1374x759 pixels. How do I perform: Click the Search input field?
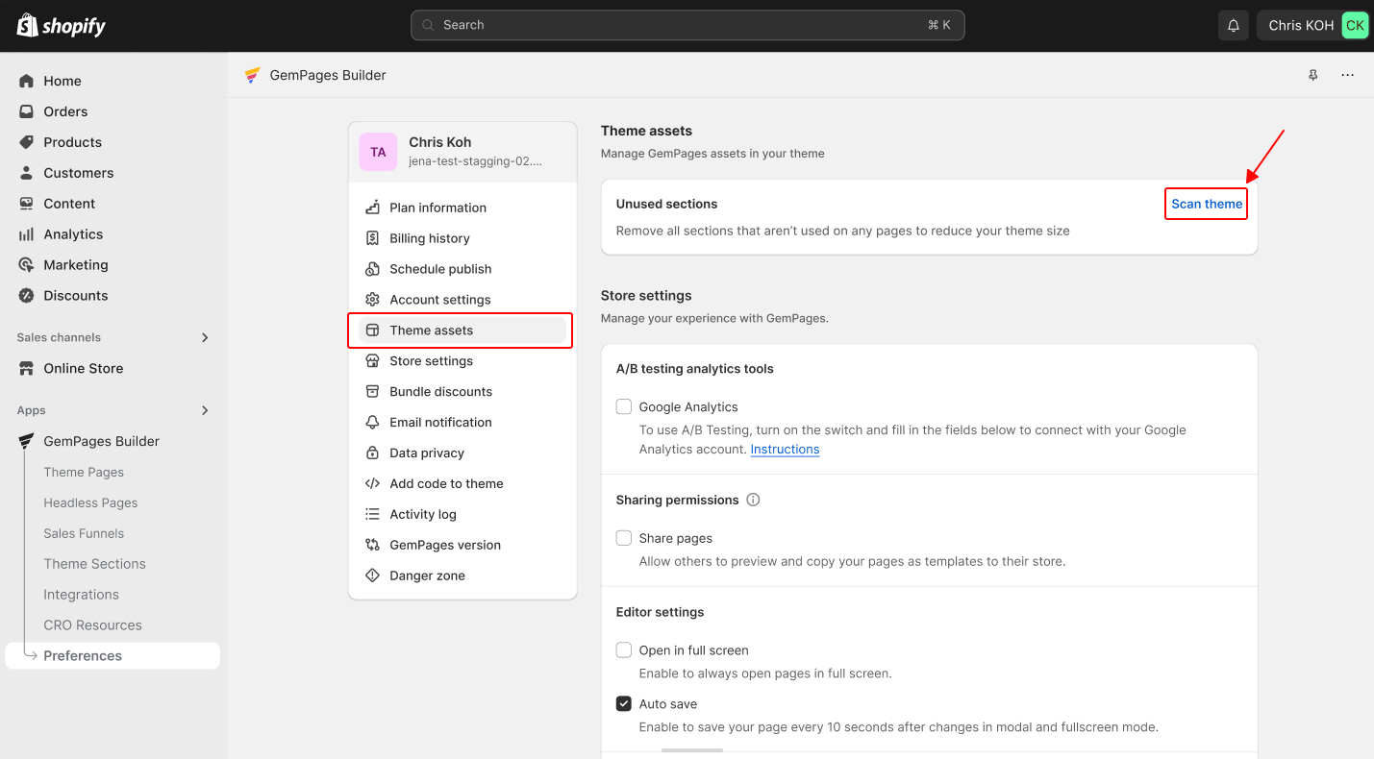pos(687,25)
